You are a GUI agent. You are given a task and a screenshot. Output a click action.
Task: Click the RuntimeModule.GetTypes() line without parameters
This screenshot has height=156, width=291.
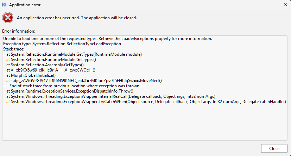point(51,60)
